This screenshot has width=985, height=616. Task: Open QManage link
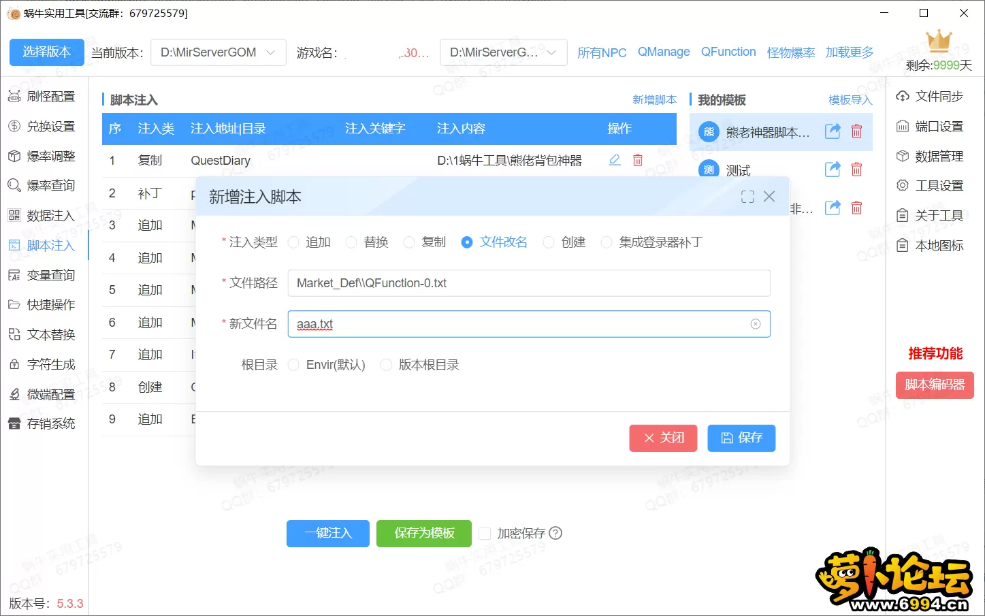[664, 52]
